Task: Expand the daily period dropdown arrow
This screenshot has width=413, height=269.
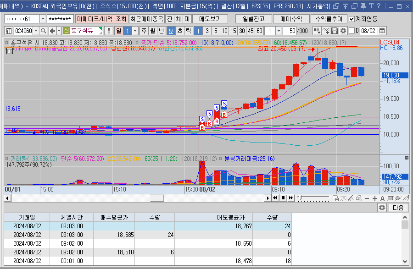Action: point(135,31)
